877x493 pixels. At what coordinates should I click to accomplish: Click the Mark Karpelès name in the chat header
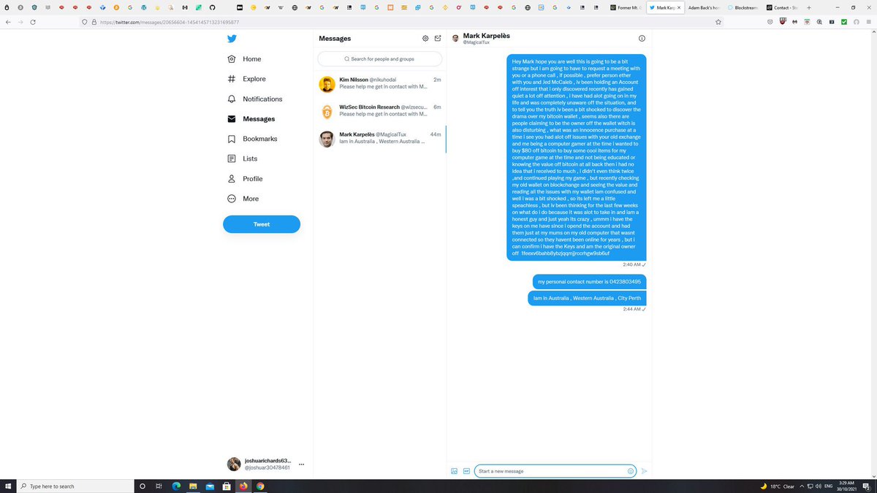click(487, 36)
